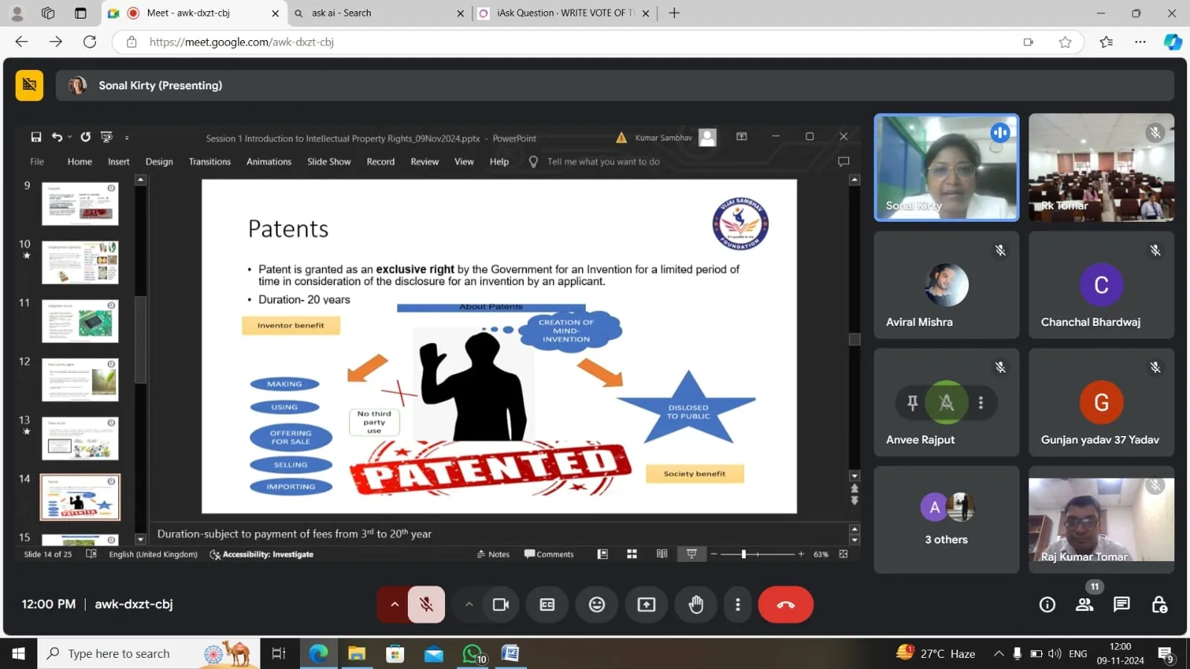This screenshot has width=1190, height=669.
Task: Open host controls lock icon
Action: point(1159,604)
